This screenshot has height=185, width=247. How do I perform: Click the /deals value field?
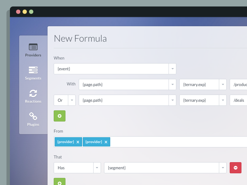[238, 100]
